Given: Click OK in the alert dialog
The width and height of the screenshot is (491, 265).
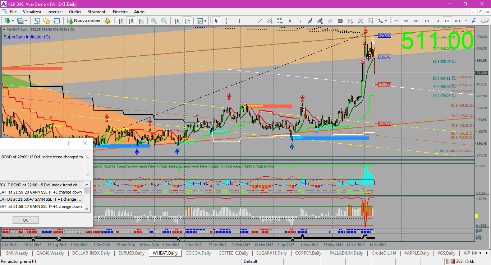Looking at the screenshot, I should pos(25,220).
